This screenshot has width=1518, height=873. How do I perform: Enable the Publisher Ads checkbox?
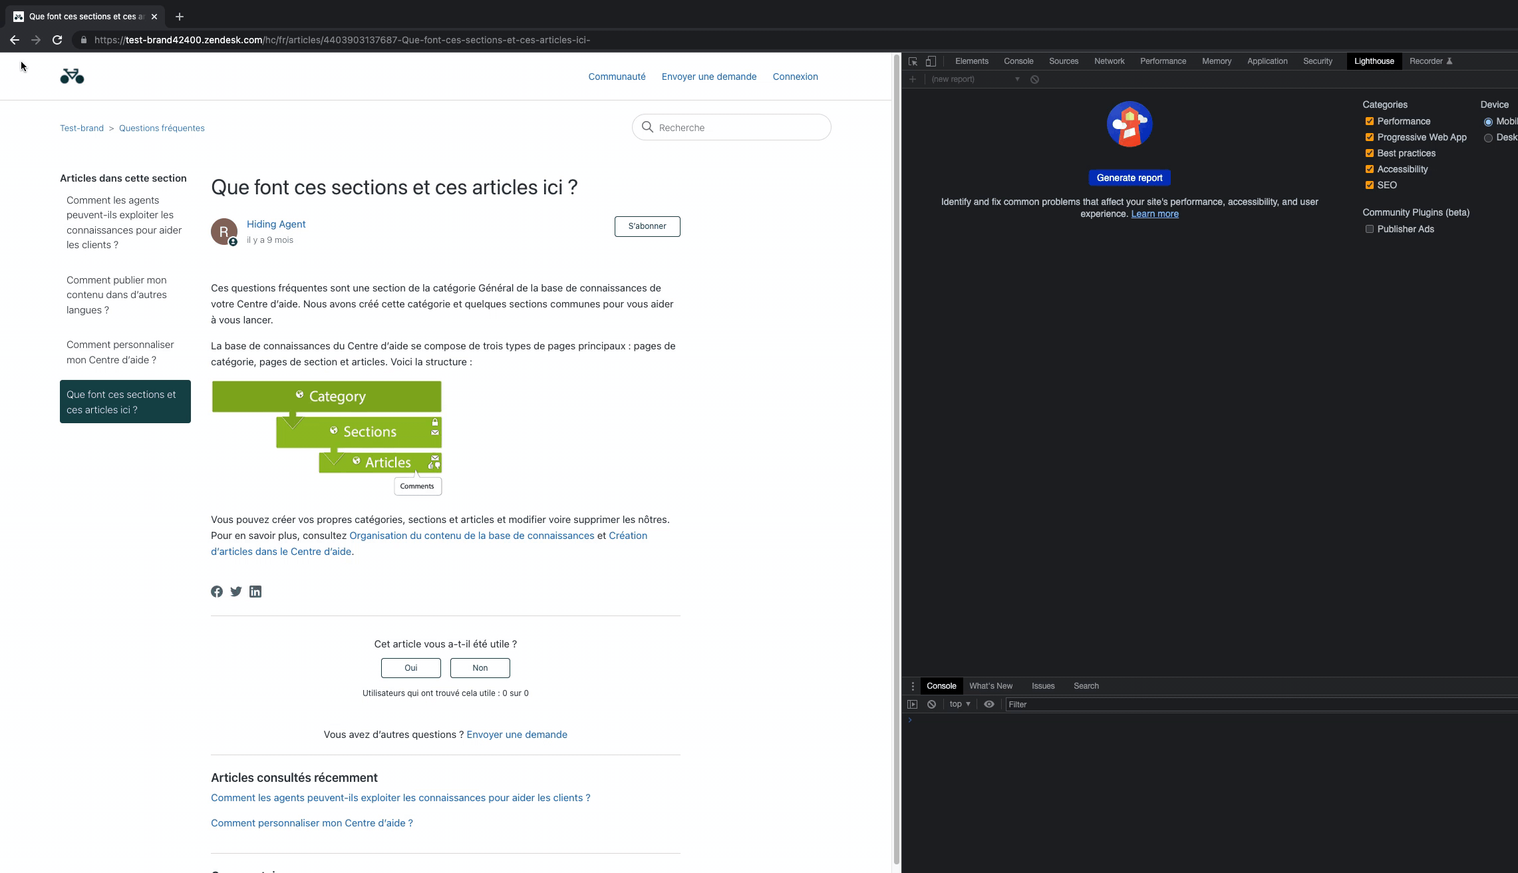(1369, 229)
